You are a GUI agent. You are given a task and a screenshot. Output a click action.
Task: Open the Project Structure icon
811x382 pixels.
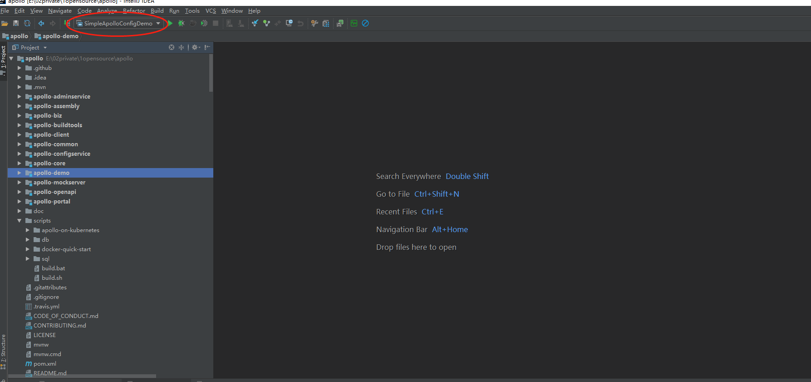tap(326, 23)
